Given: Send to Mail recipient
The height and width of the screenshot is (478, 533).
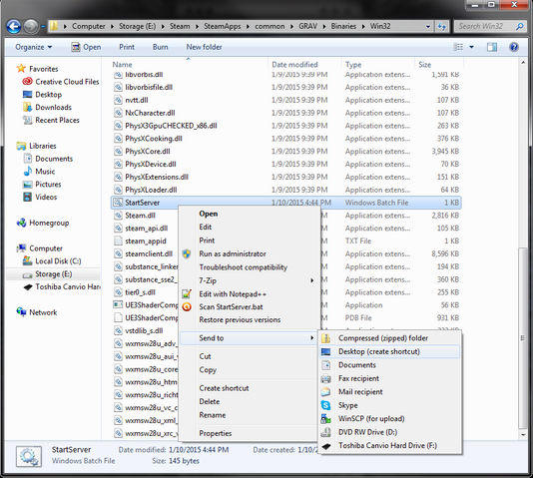Looking at the screenshot, I should (x=389, y=392).
